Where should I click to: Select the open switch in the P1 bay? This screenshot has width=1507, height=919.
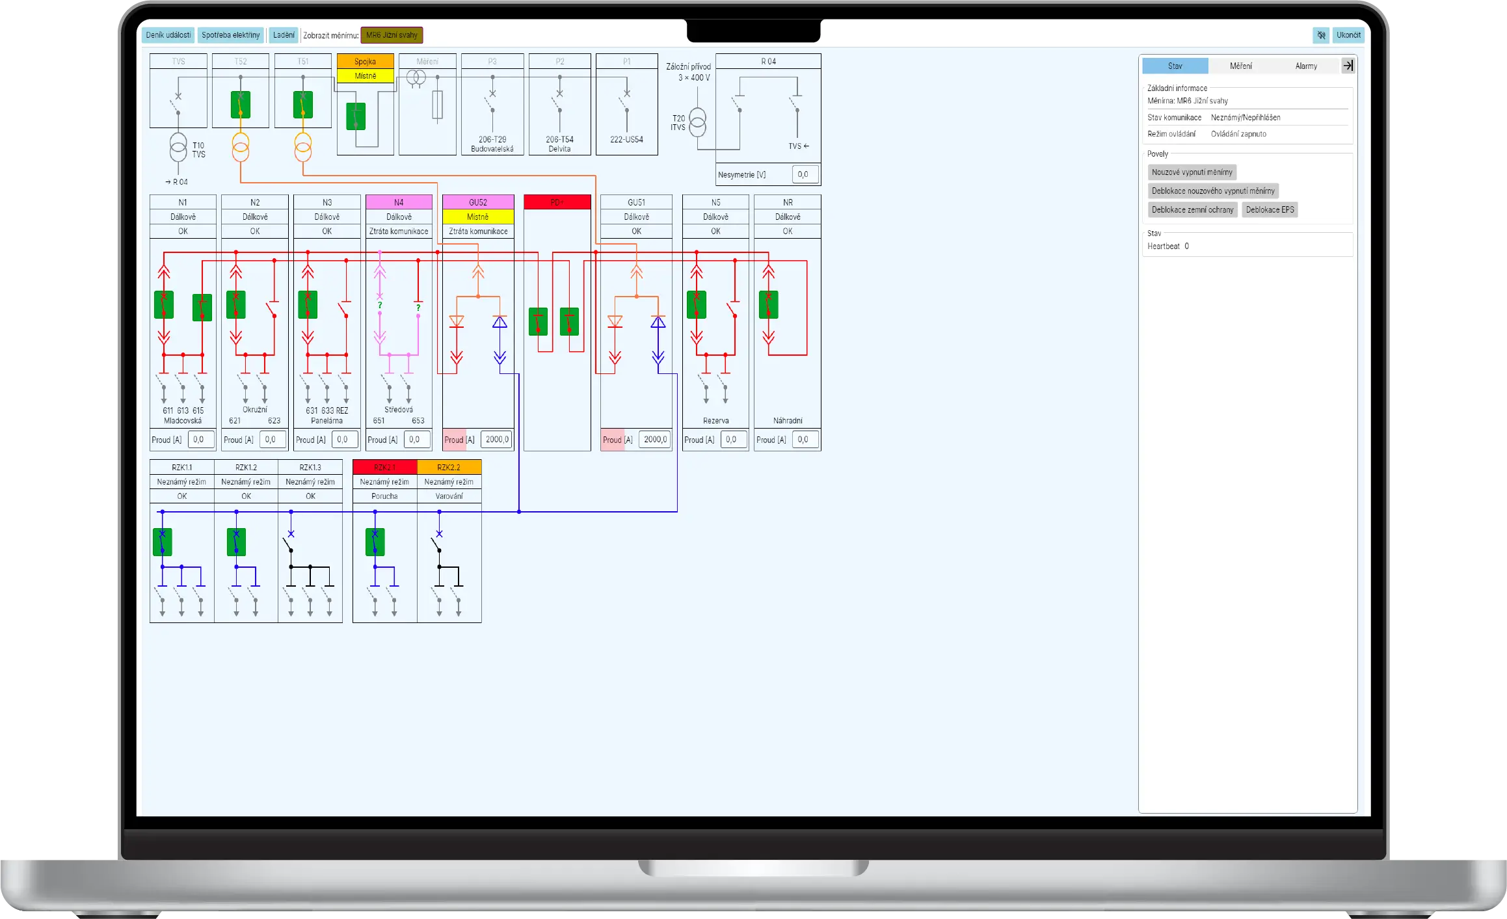[625, 102]
